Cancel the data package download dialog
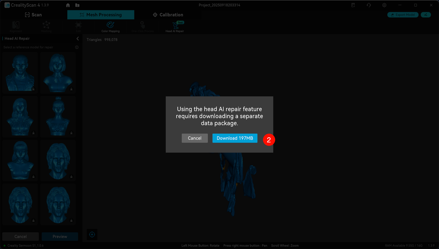The width and height of the screenshot is (439, 249). coord(194,138)
